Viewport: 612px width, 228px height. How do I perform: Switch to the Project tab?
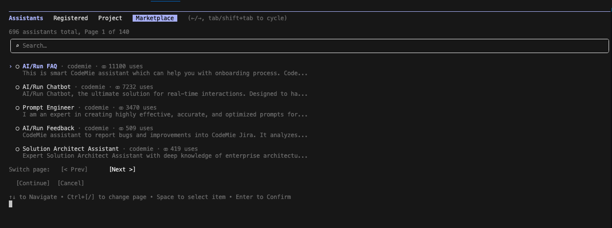pos(110,18)
